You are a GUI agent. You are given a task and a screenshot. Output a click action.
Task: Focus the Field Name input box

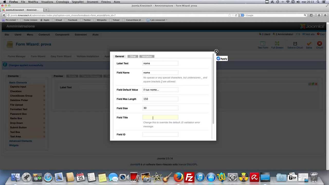(x=160, y=72)
